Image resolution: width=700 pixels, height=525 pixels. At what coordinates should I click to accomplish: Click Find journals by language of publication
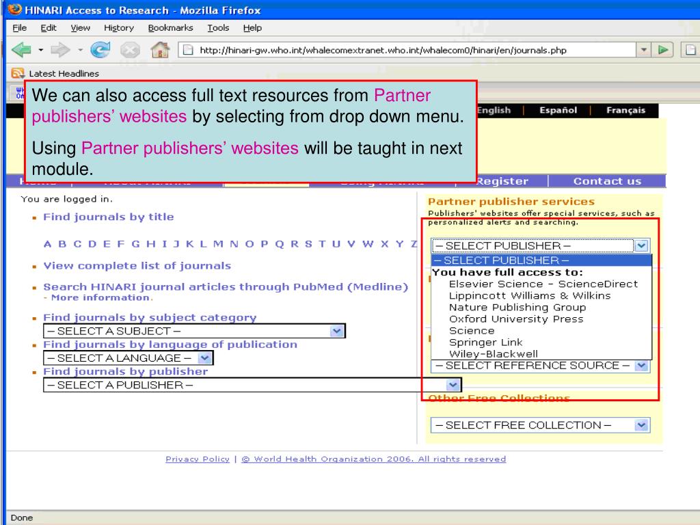pos(170,345)
